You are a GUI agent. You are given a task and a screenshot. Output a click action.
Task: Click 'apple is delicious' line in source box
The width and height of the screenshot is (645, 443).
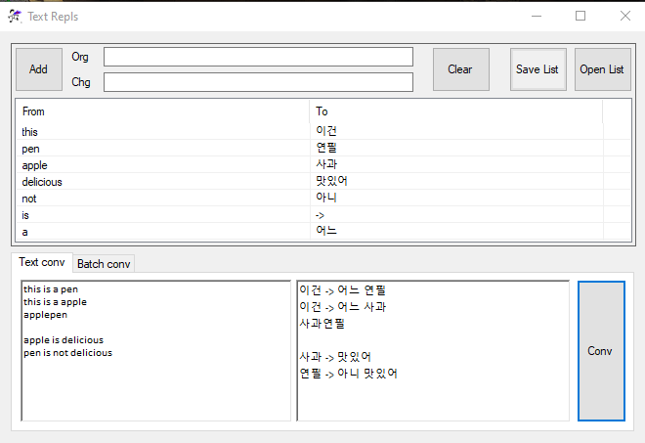pyautogui.click(x=64, y=340)
